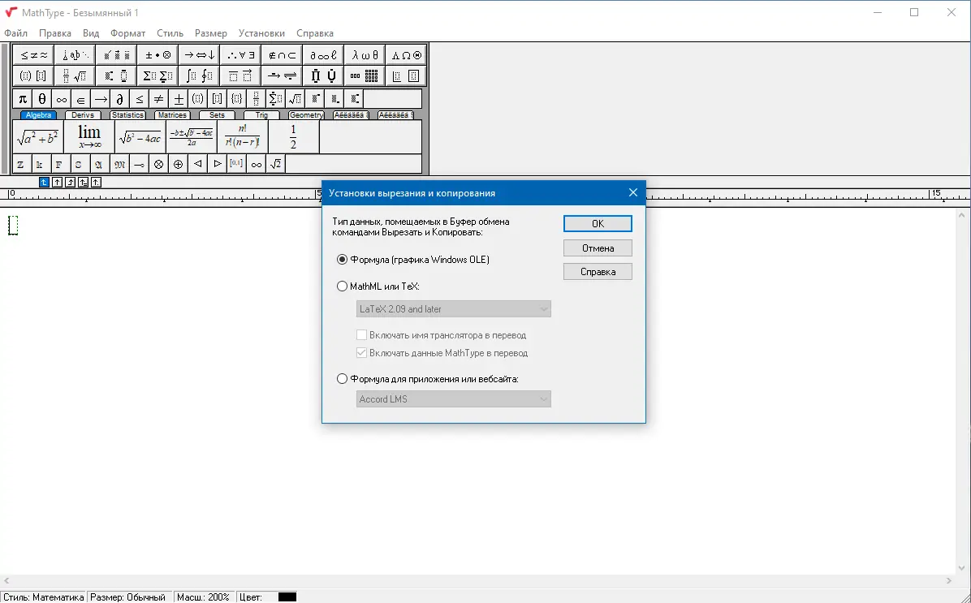Switch to the Derivs tab
This screenshot has height=603, width=971.
tap(82, 115)
